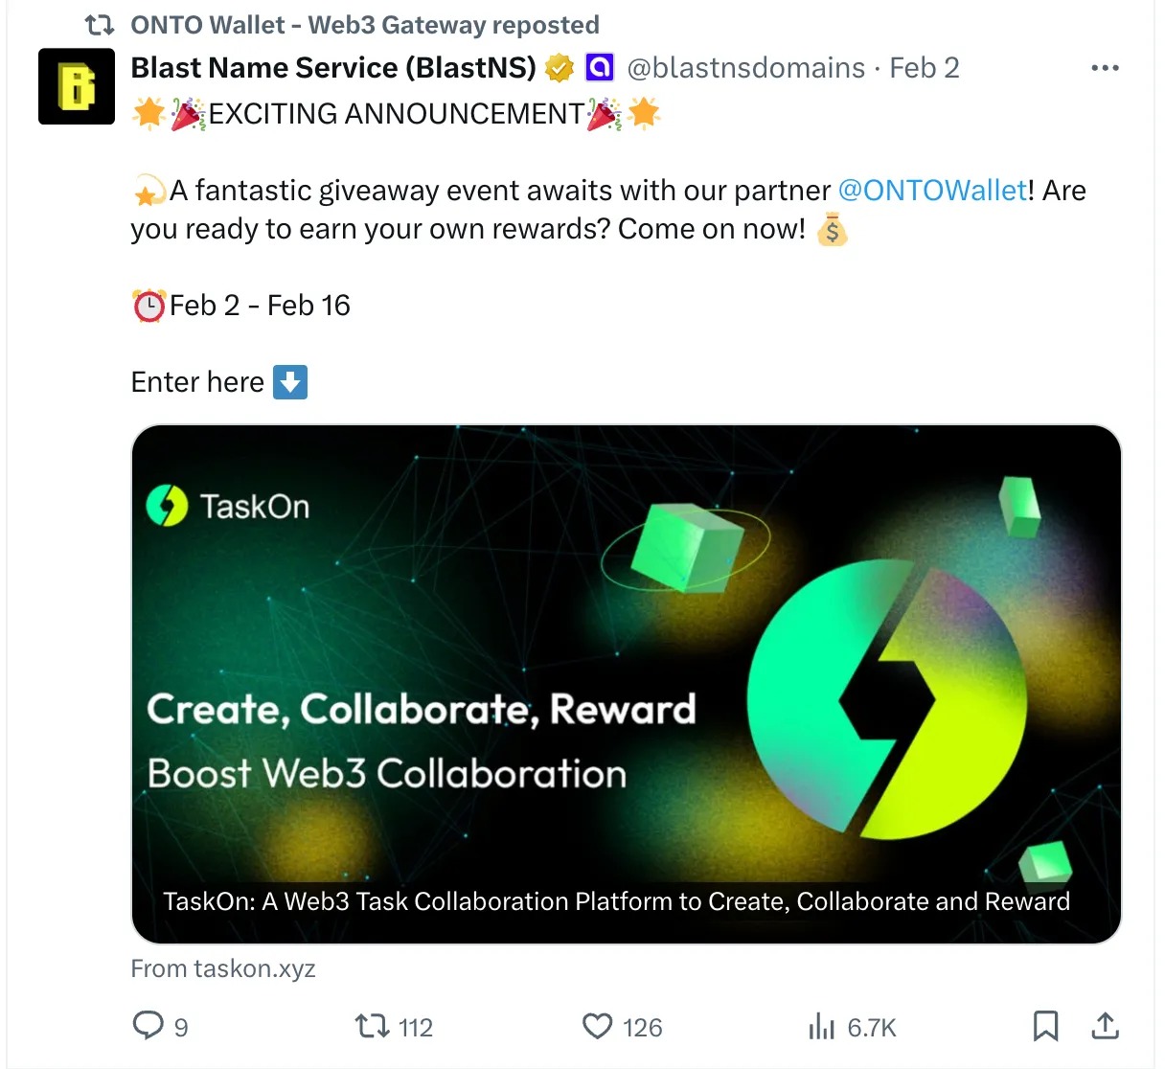
Task: Open the reply comment icon
Action: tap(148, 1026)
